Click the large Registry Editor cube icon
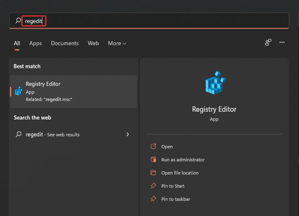This screenshot has height=216, width=299. tap(214, 82)
